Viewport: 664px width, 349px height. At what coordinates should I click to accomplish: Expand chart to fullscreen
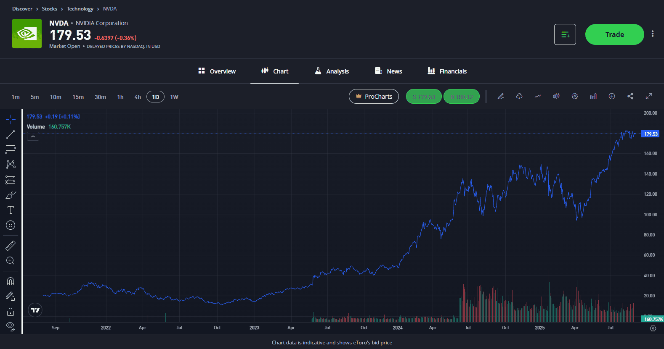649,96
